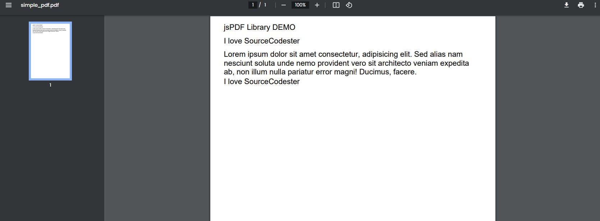Click the zoom out minus icon
The width and height of the screenshot is (600, 221).
coord(283,5)
